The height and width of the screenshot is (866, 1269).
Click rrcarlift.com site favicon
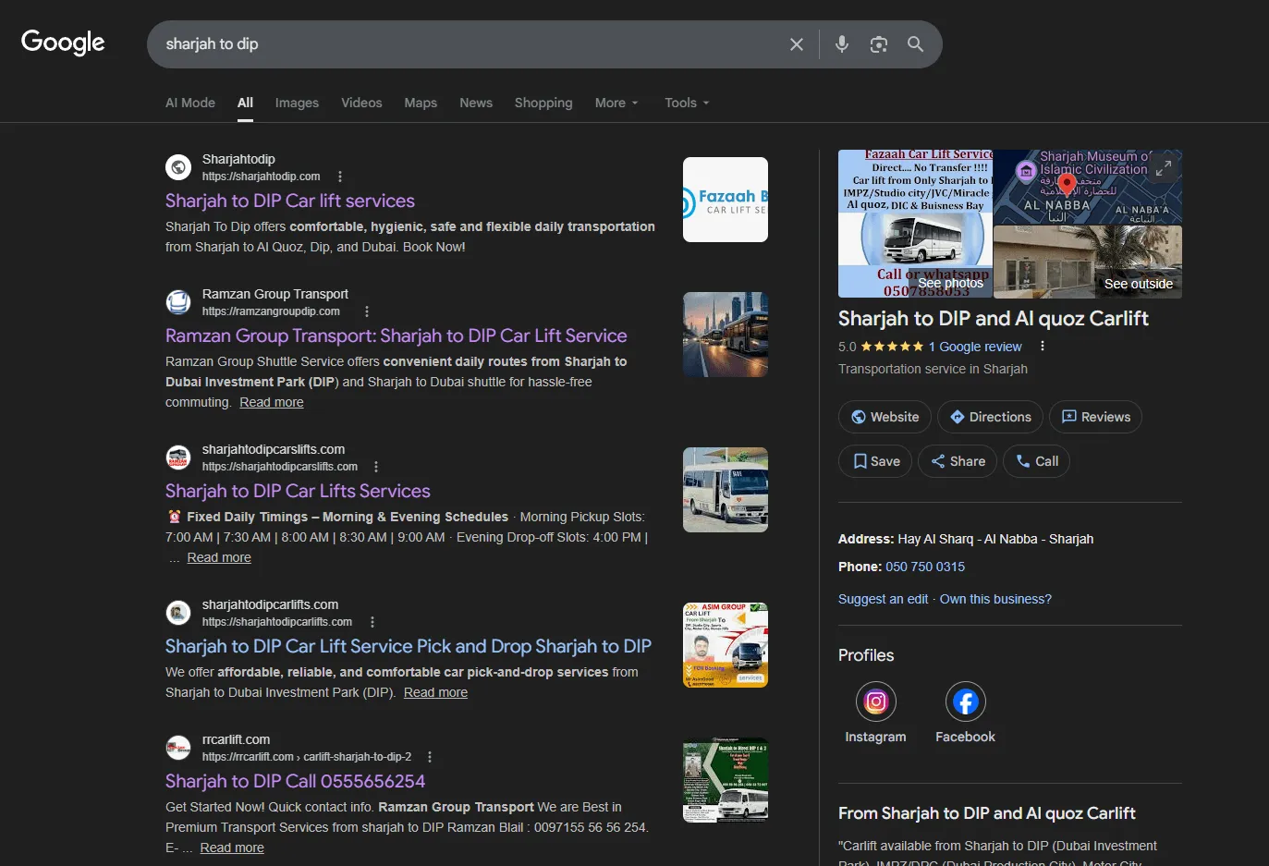tap(178, 748)
